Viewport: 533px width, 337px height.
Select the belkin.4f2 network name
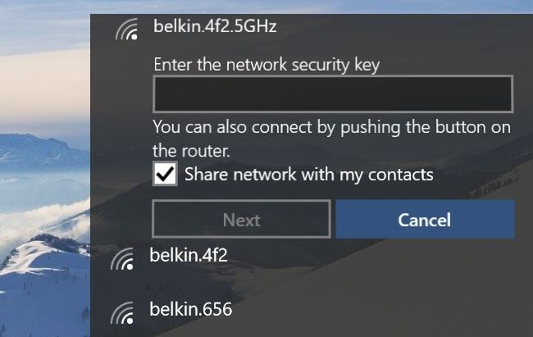click(189, 255)
